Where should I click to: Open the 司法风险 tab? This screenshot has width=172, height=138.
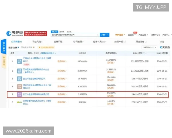coord(37,42)
